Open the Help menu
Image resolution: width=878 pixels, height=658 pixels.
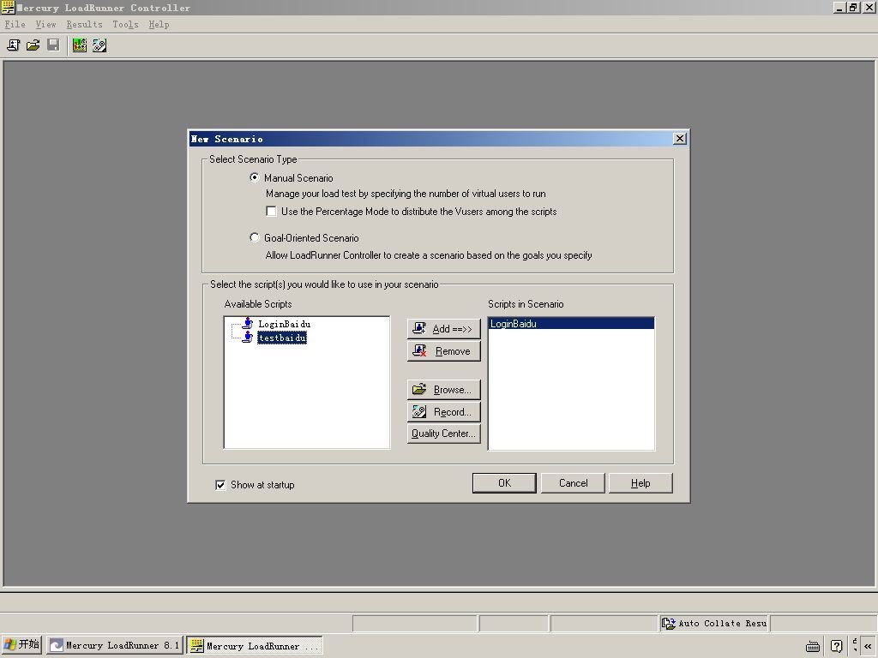point(159,24)
